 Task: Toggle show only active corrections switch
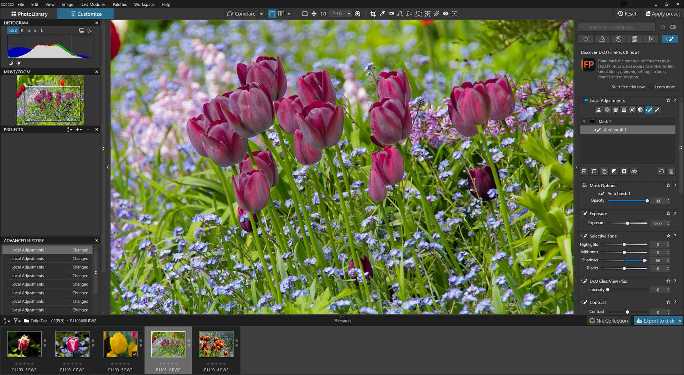point(673,27)
